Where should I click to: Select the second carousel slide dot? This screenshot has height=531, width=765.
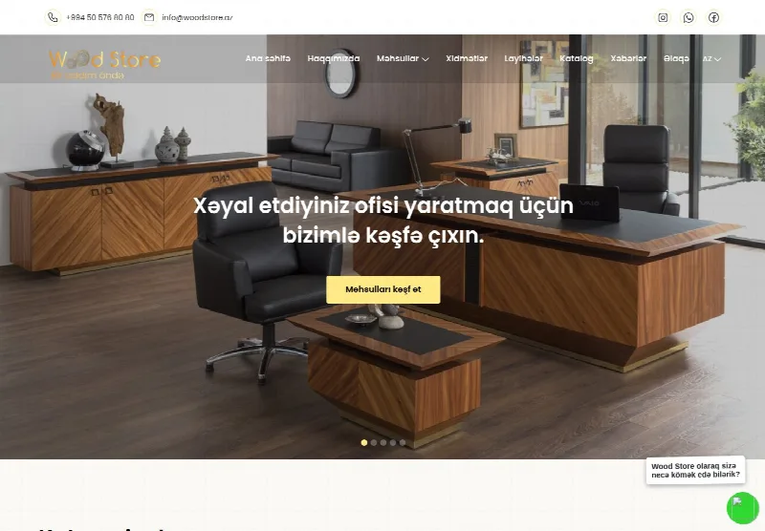[374, 442]
